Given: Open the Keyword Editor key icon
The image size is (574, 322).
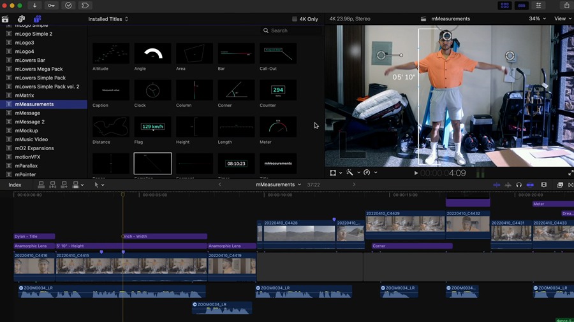Looking at the screenshot, I should point(51,6).
